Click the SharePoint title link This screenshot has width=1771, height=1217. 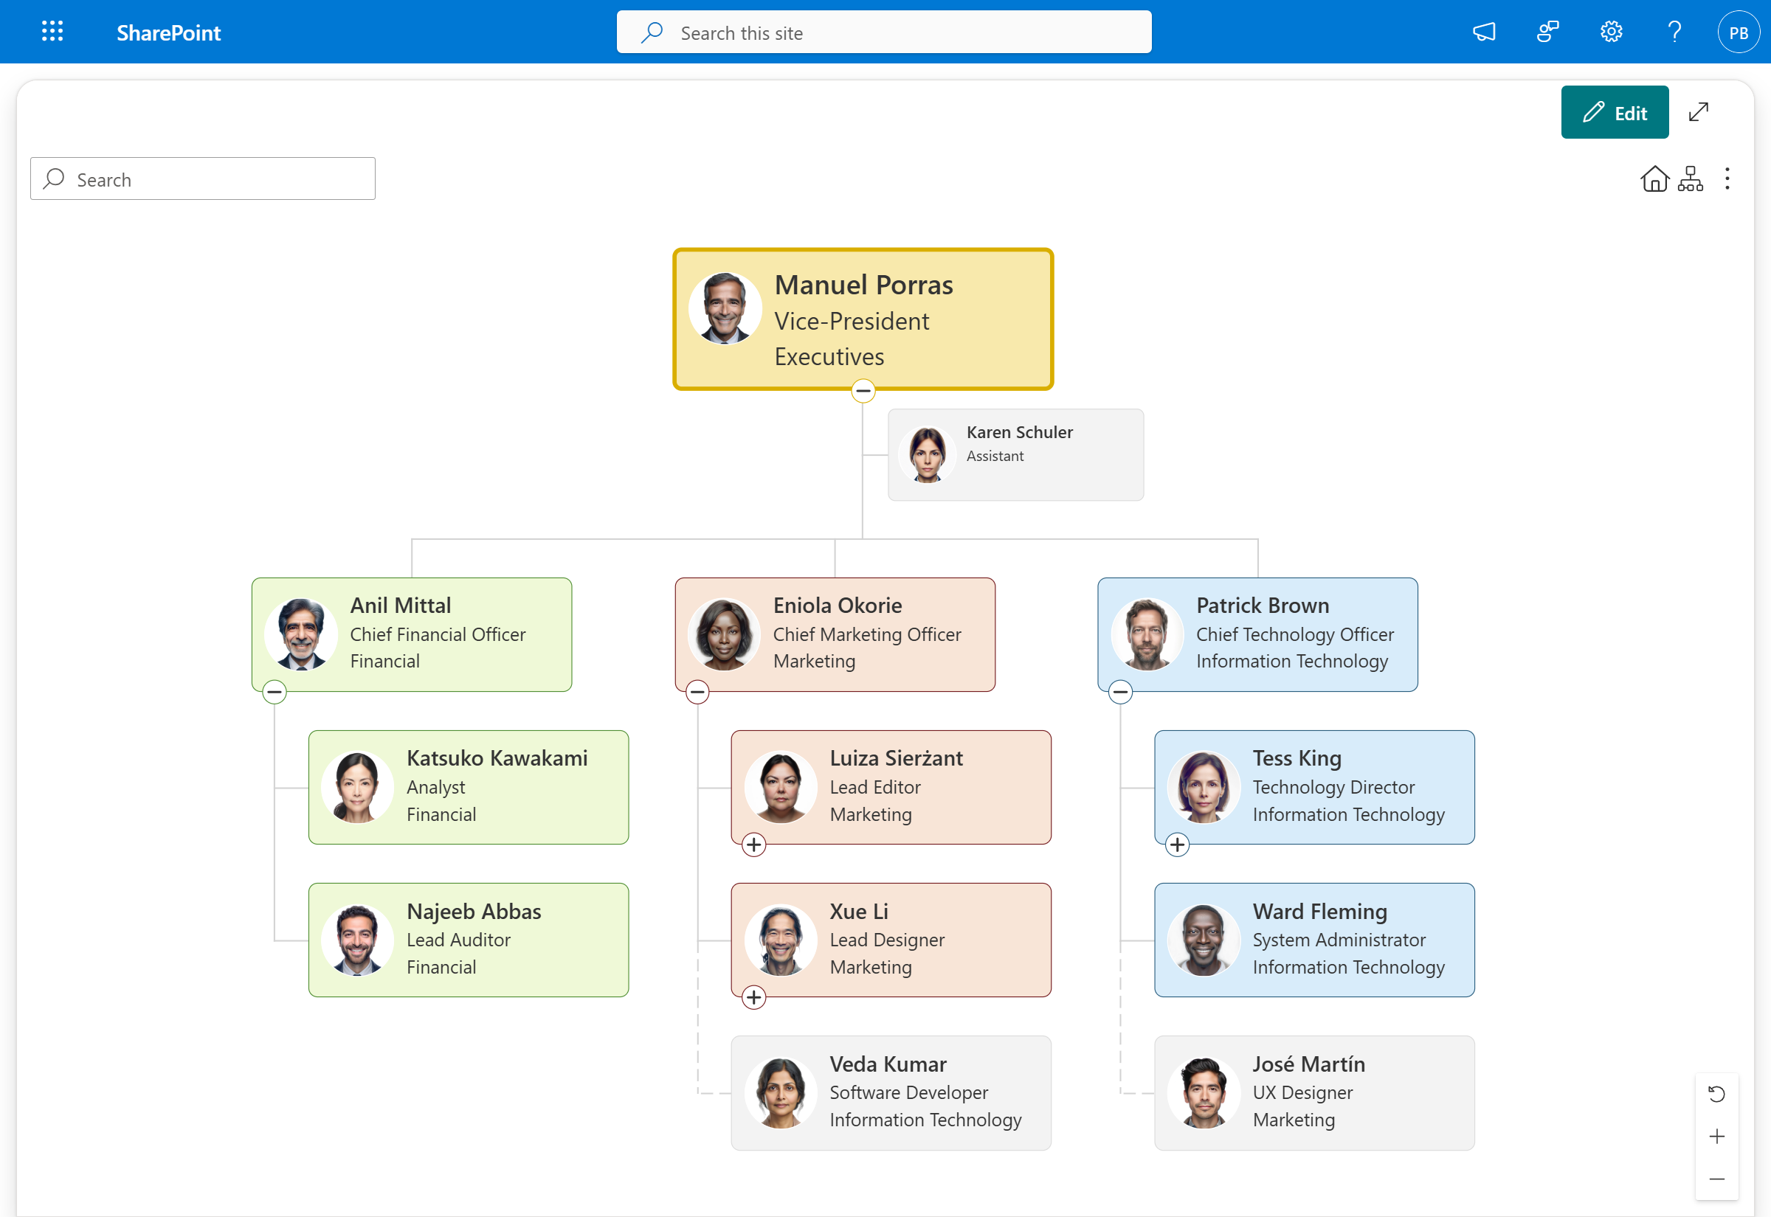(x=168, y=32)
